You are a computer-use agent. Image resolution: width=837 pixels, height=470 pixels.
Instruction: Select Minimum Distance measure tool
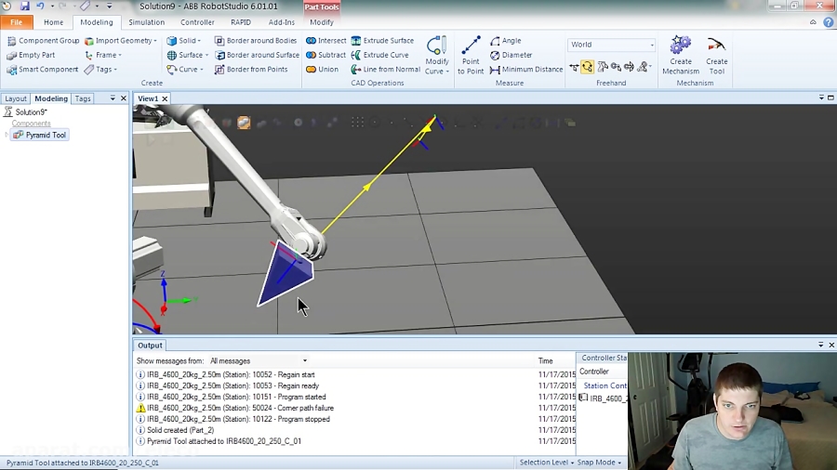(525, 70)
